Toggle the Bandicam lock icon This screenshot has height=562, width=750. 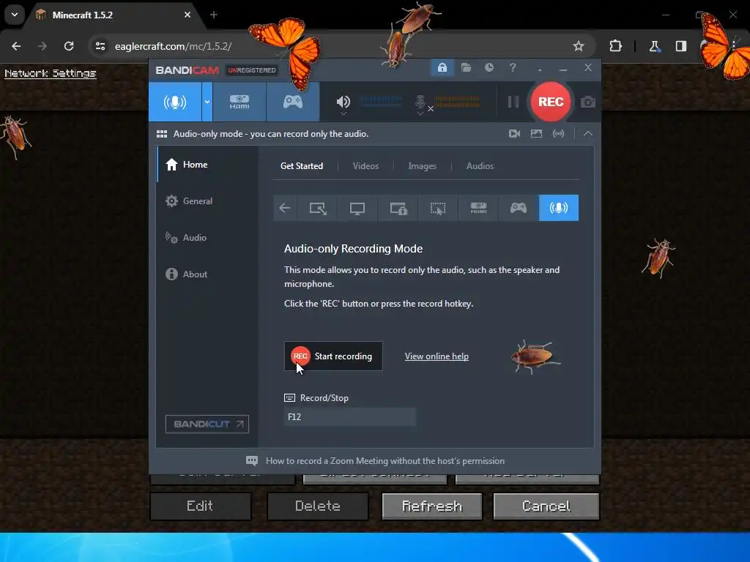pos(442,67)
